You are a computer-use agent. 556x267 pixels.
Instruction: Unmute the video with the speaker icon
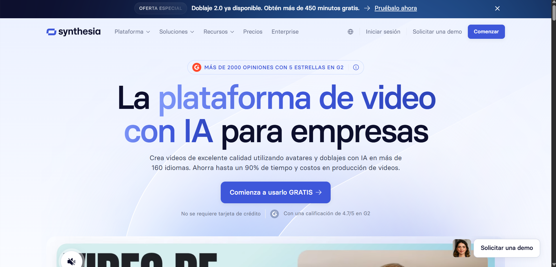(x=71, y=261)
